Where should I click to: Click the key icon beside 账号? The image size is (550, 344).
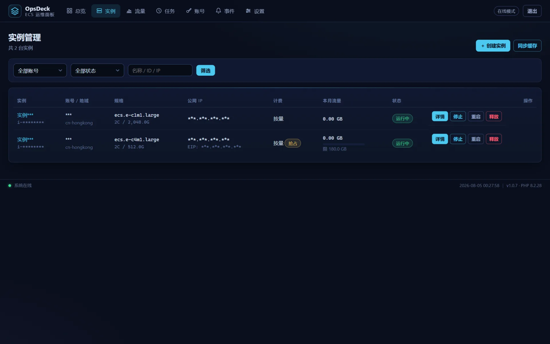coord(189,11)
